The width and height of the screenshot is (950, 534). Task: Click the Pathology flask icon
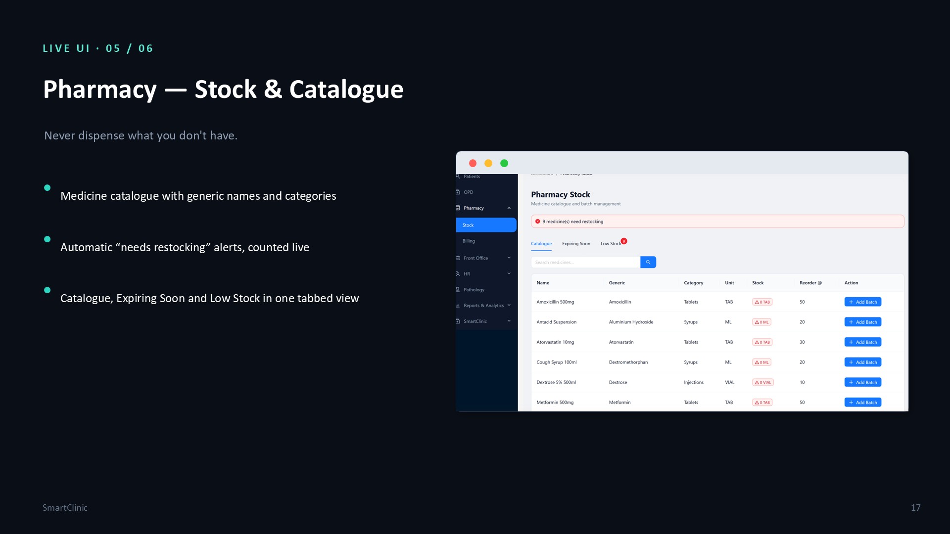458,290
